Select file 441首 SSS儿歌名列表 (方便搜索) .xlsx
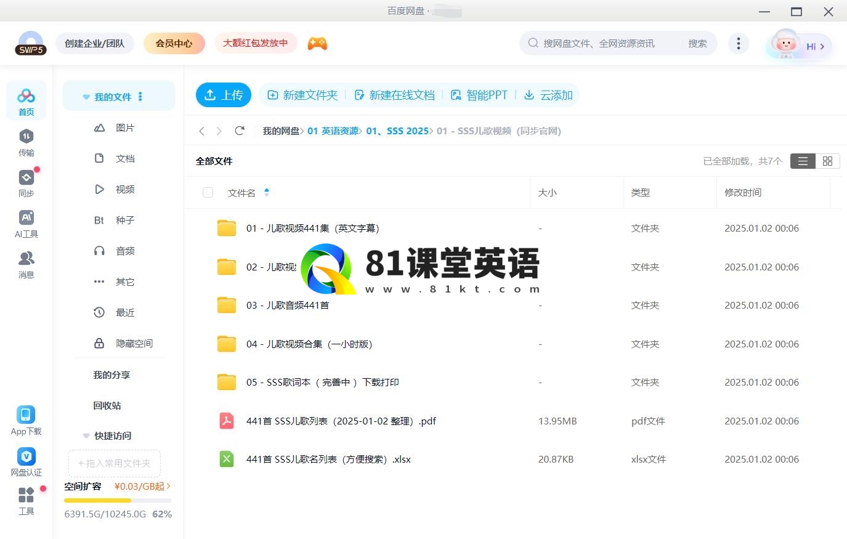 (x=328, y=459)
